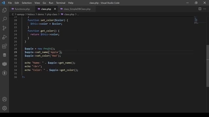This screenshot has height=117, width=209.
Task: Open the editor More Actions menu
Action: 205,9
